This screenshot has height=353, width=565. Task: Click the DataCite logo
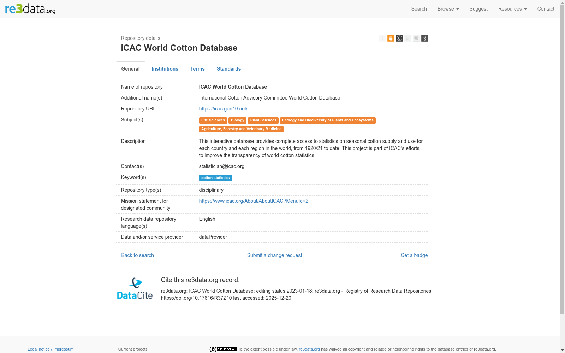(x=135, y=288)
